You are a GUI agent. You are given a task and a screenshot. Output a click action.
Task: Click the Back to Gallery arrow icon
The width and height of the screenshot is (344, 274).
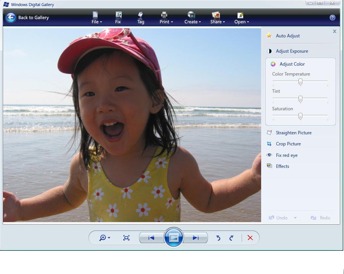(11, 18)
